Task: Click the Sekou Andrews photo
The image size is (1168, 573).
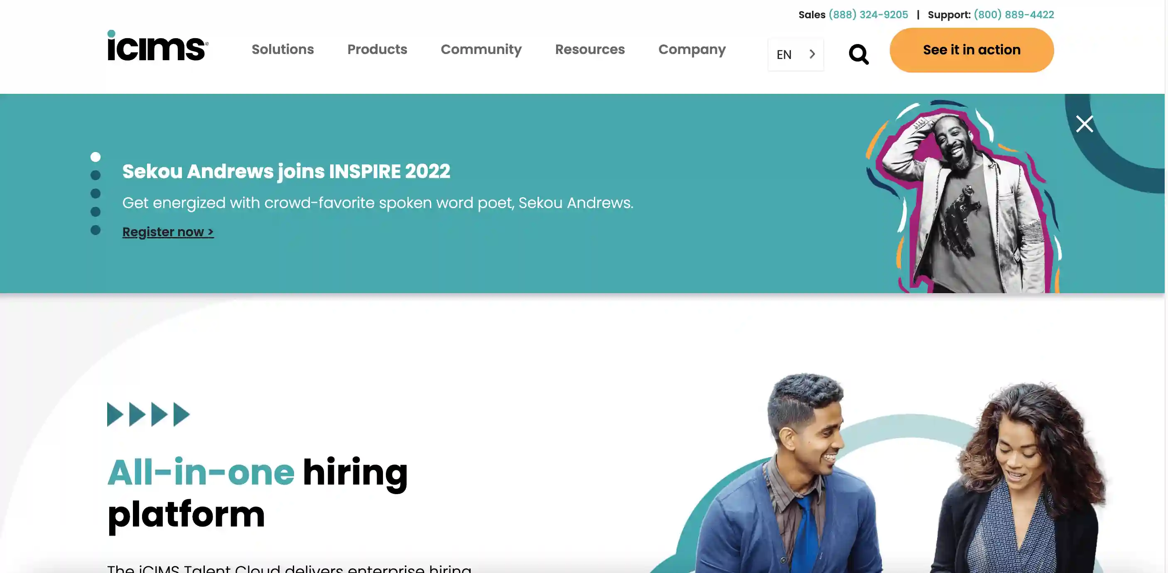Action: (964, 196)
